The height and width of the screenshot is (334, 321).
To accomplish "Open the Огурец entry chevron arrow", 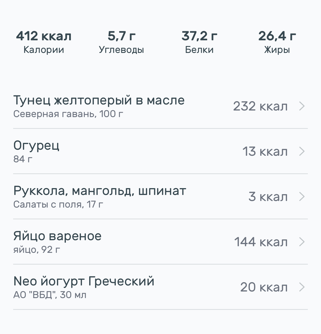I will 302,151.
